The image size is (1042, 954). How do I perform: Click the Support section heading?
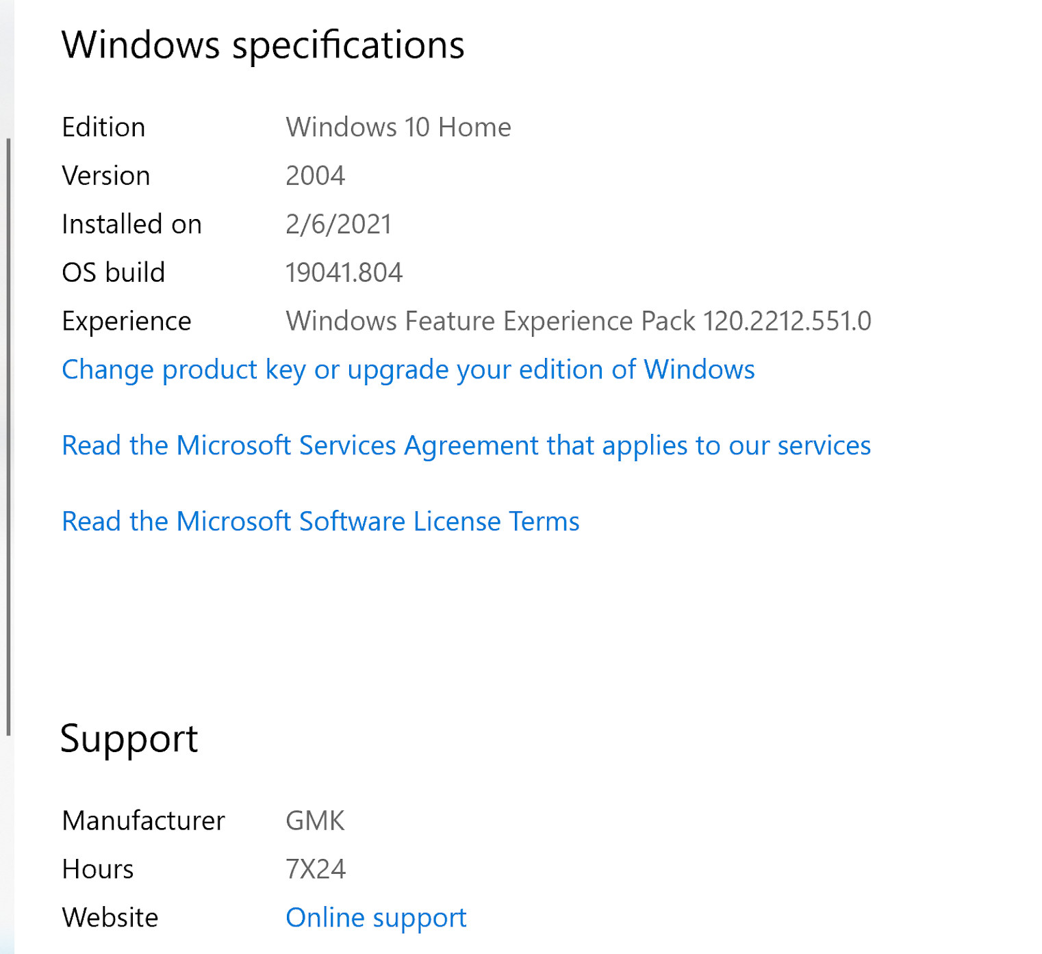point(129,740)
